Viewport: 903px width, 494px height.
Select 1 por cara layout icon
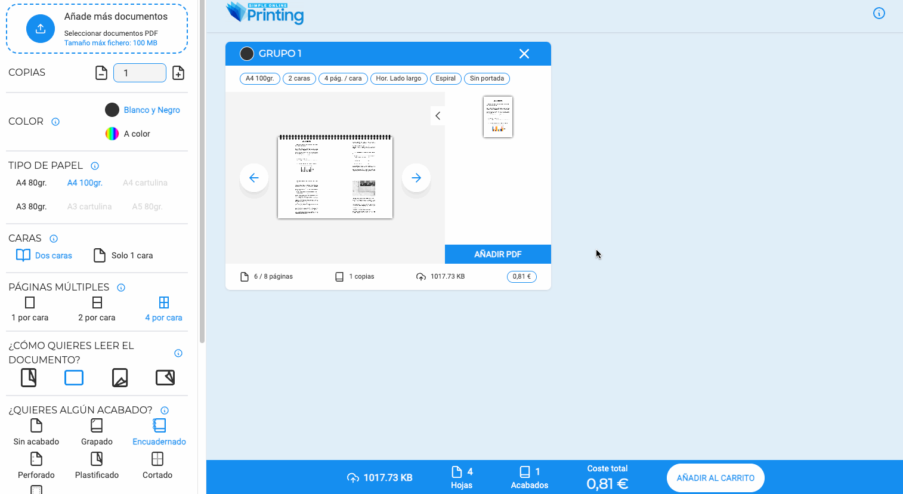30,302
